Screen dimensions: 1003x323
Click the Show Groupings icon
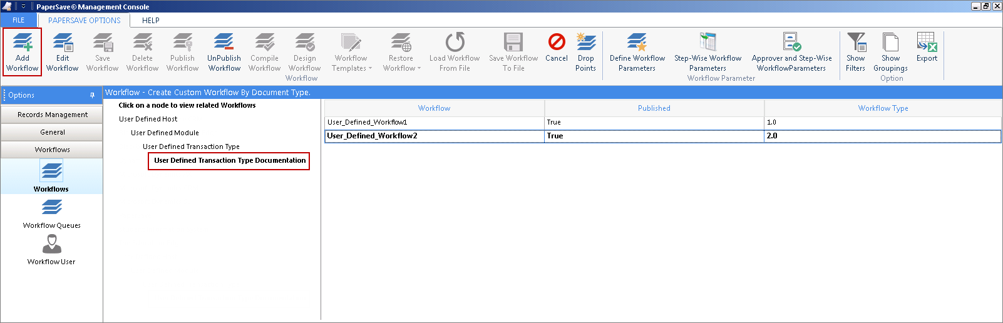coord(891,52)
